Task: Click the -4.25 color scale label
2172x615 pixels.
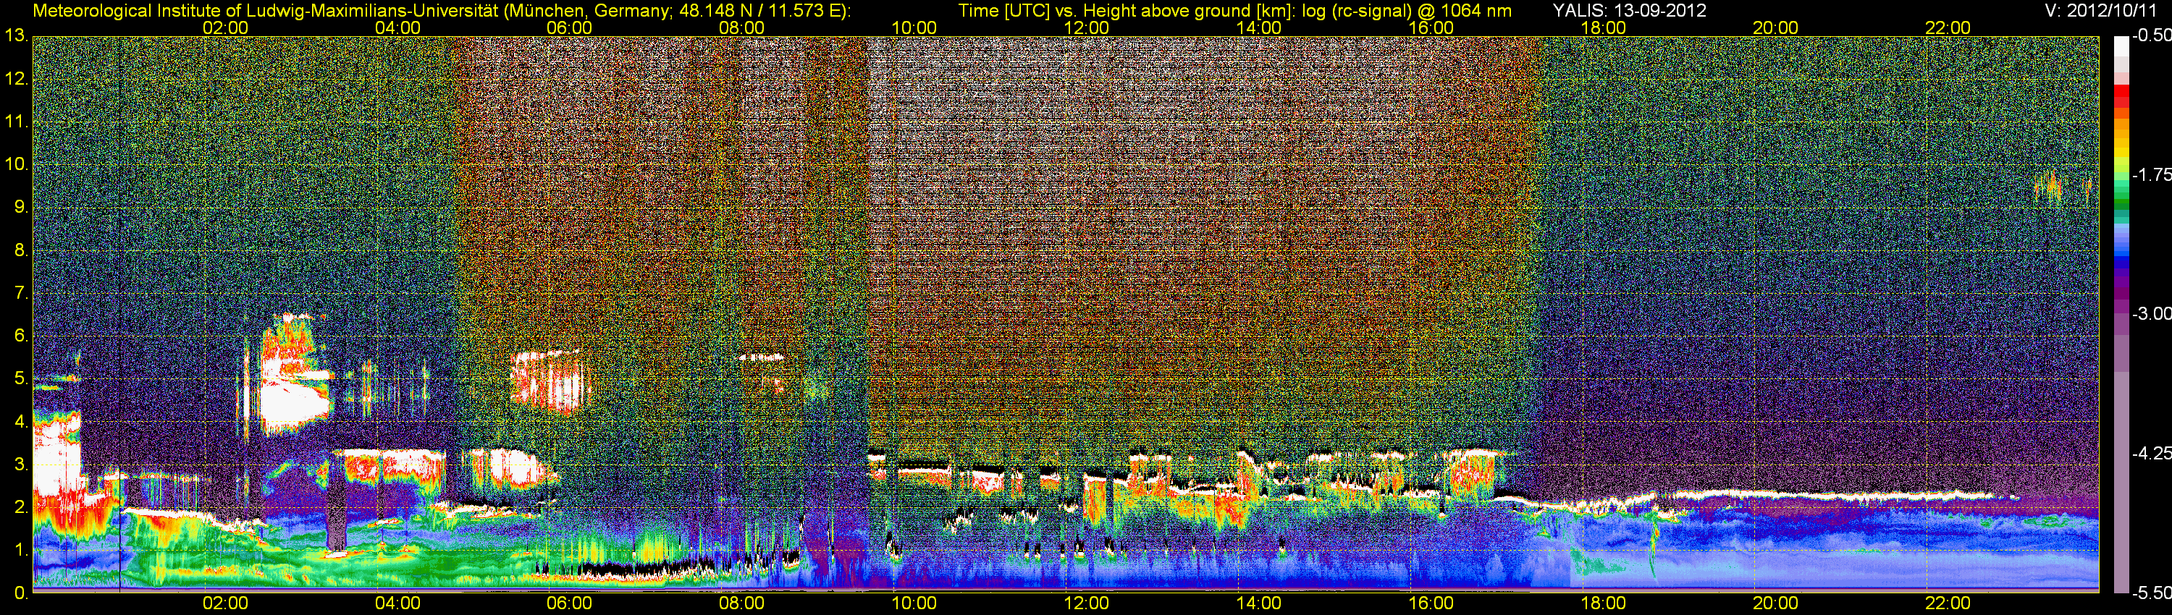Action: [2151, 453]
